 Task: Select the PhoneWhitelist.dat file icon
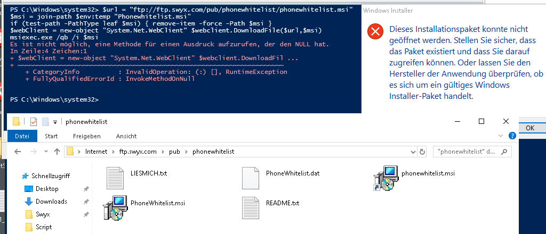(x=251, y=178)
